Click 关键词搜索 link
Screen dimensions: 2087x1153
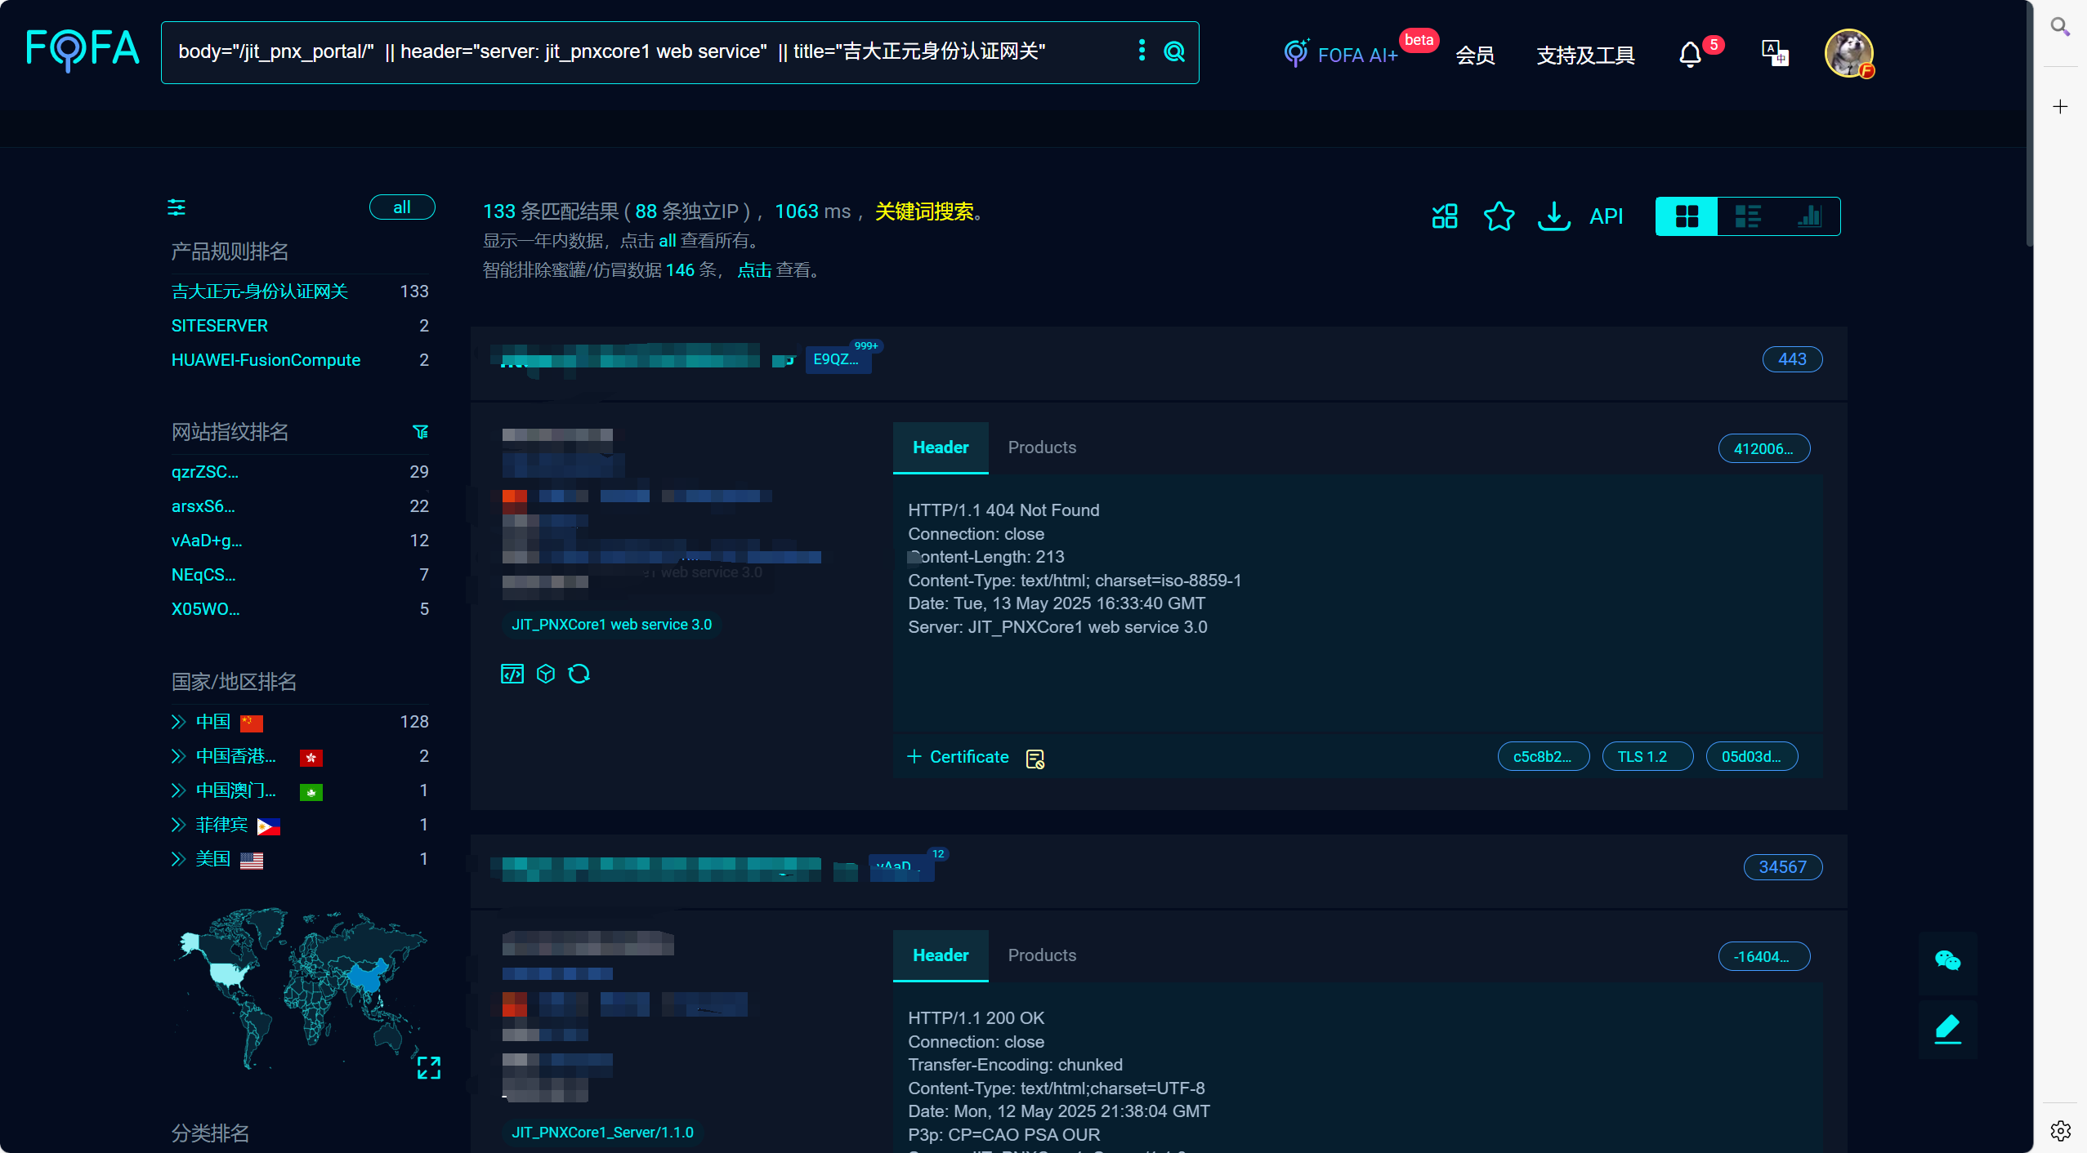click(924, 211)
